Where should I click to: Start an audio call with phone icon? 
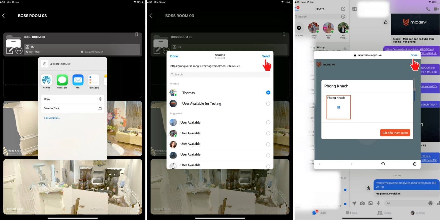tap(428, 9)
